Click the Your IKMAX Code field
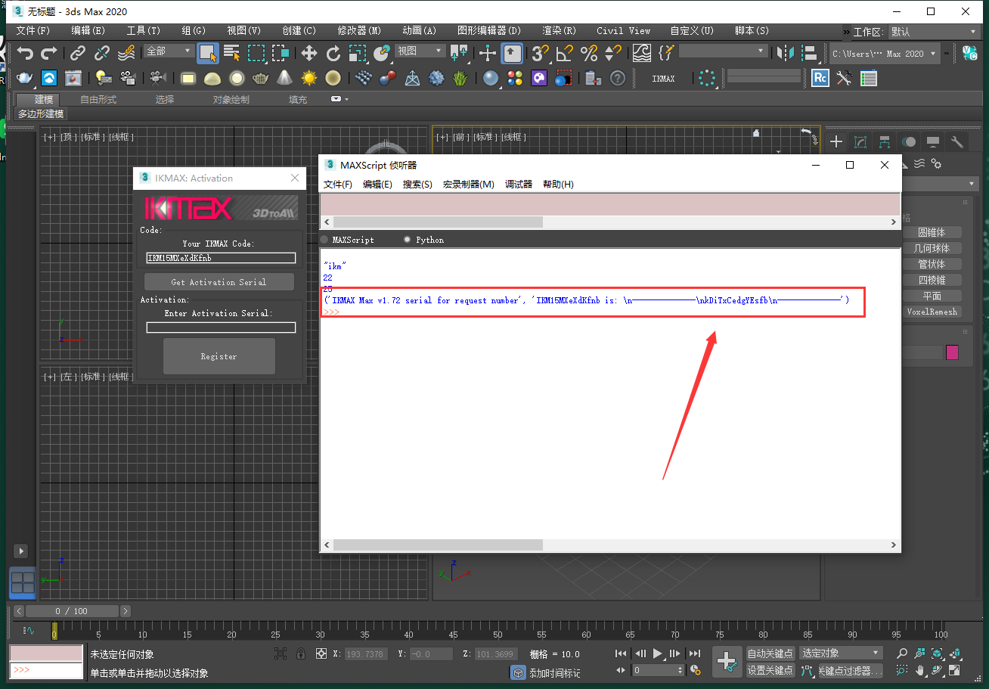This screenshot has width=989, height=689. coord(221,258)
